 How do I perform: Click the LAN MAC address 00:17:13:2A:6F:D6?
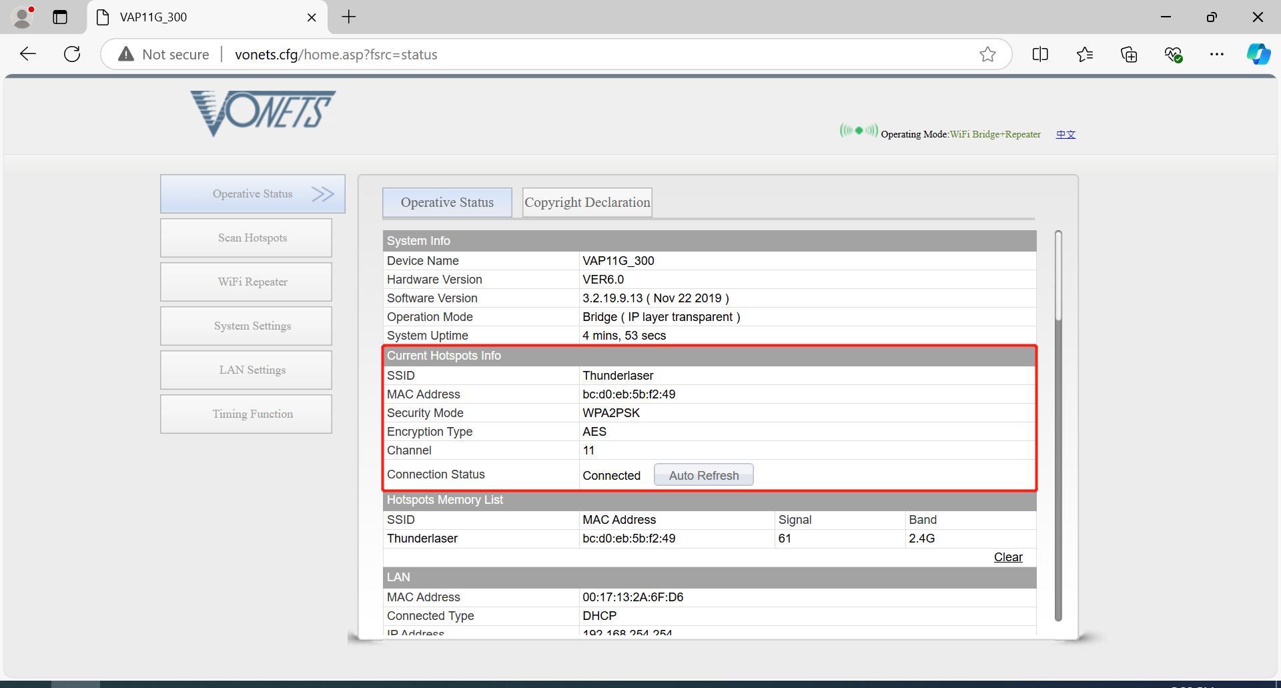coord(633,597)
